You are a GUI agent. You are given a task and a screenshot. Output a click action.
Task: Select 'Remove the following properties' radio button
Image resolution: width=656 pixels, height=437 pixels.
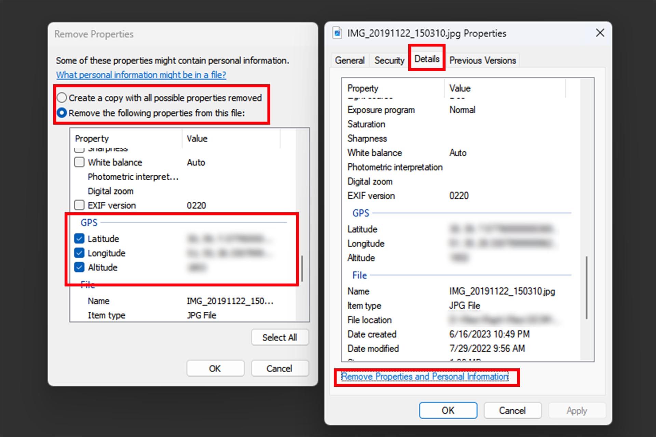click(x=62, y=113)
